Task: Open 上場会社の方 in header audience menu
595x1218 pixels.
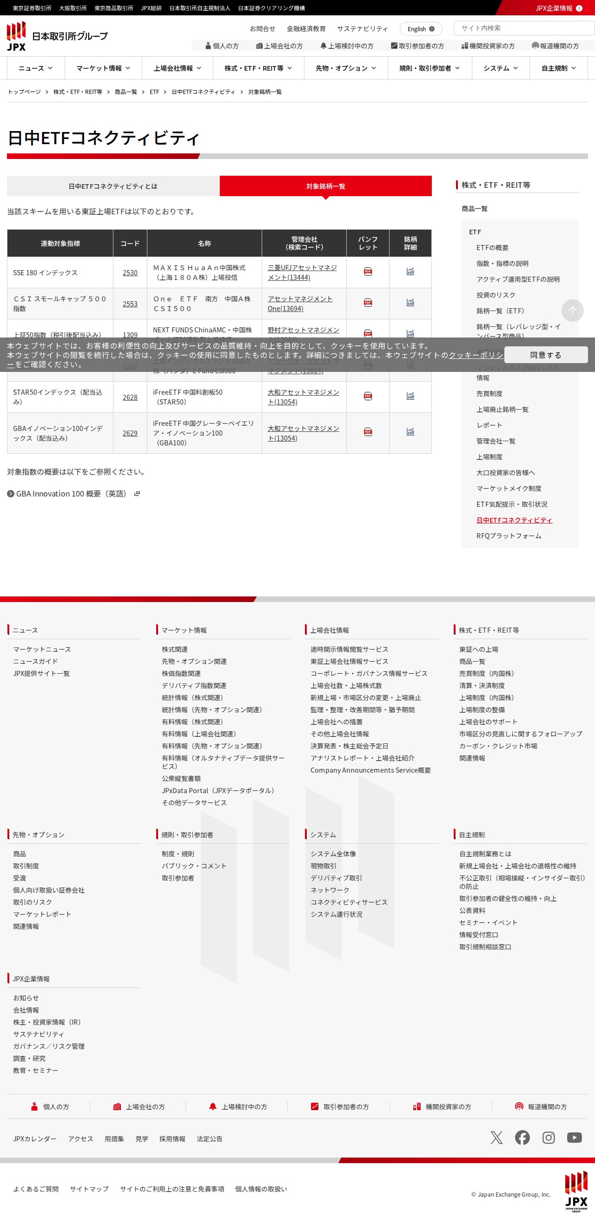Action: pos(279,46)
